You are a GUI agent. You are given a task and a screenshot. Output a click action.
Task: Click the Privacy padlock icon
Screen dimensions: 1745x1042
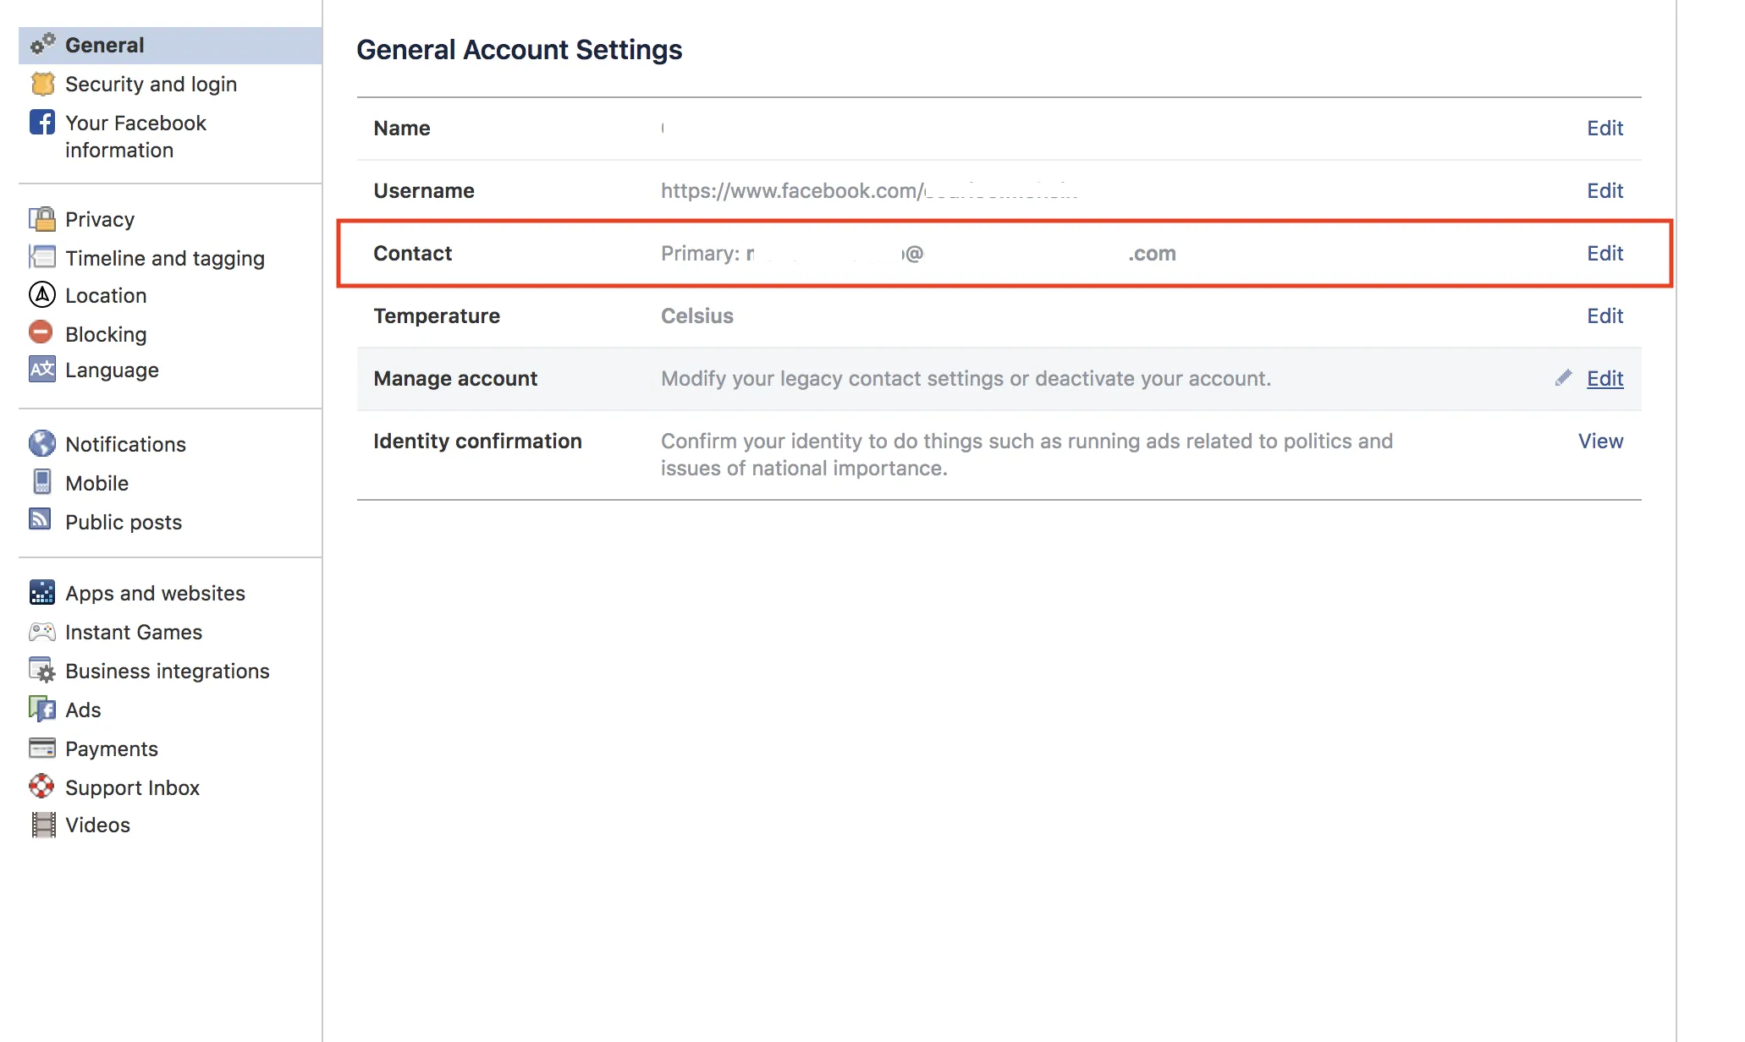(x=42, y=219)
